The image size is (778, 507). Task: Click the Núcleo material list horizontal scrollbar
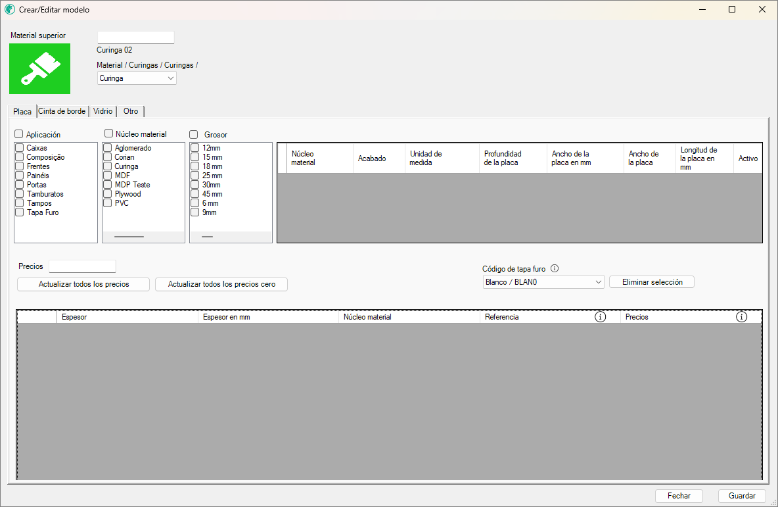[129, 236]
